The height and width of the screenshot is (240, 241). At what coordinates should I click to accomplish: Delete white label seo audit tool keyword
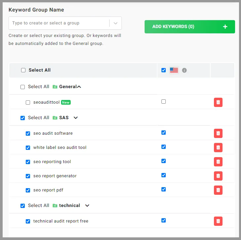tap(218, 148)
